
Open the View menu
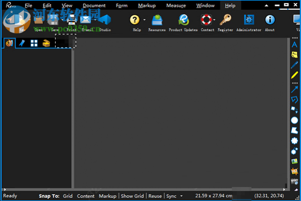[67, 5]
